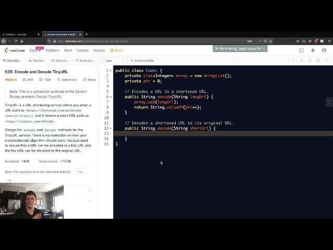Enter editor fullscreen mode
Screen dimensions: 333x250
pos(326,60)
